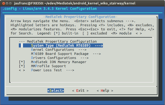The image size is (165, 105).
Task: Toggle the MMProfile Support checkbox
Action: coord(22,66)
